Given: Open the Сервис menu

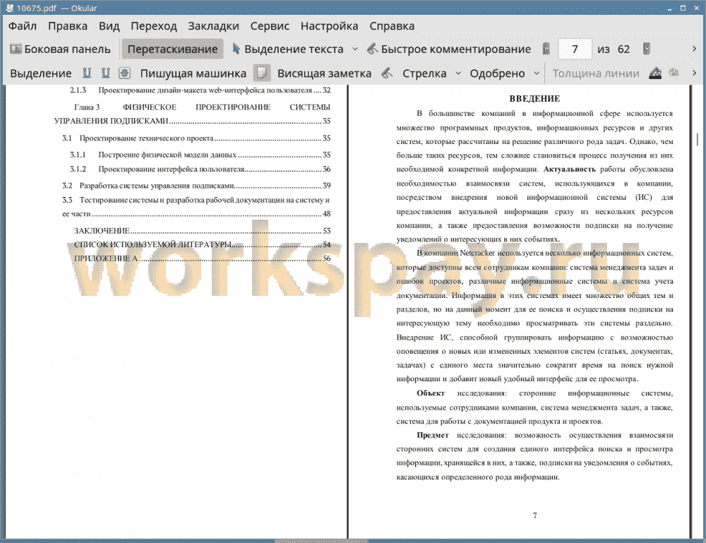Looking at the screenshot, I should (x=270, y=26).
